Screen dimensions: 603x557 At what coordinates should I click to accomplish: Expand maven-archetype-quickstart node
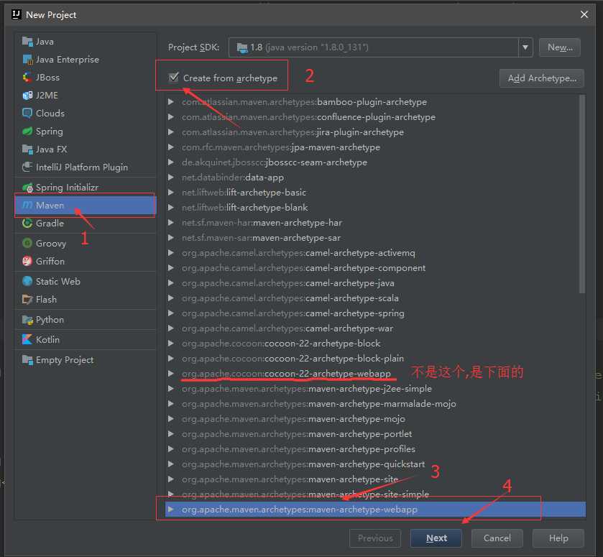(x=171, y=464)
